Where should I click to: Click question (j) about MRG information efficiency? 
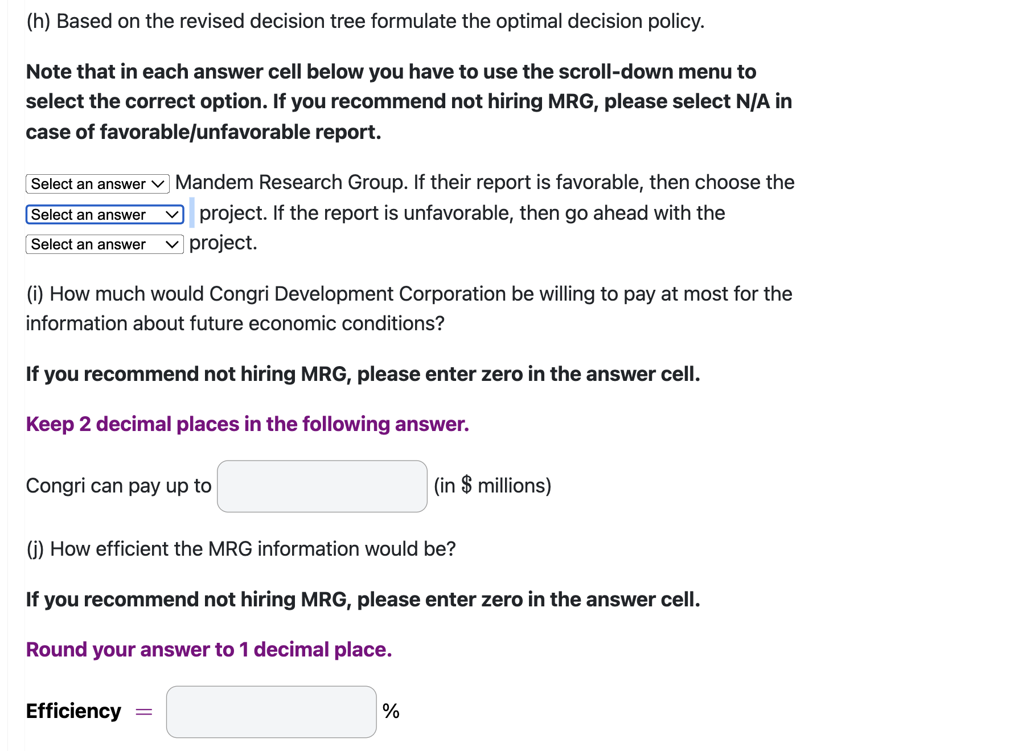click(x=241, y=549)
